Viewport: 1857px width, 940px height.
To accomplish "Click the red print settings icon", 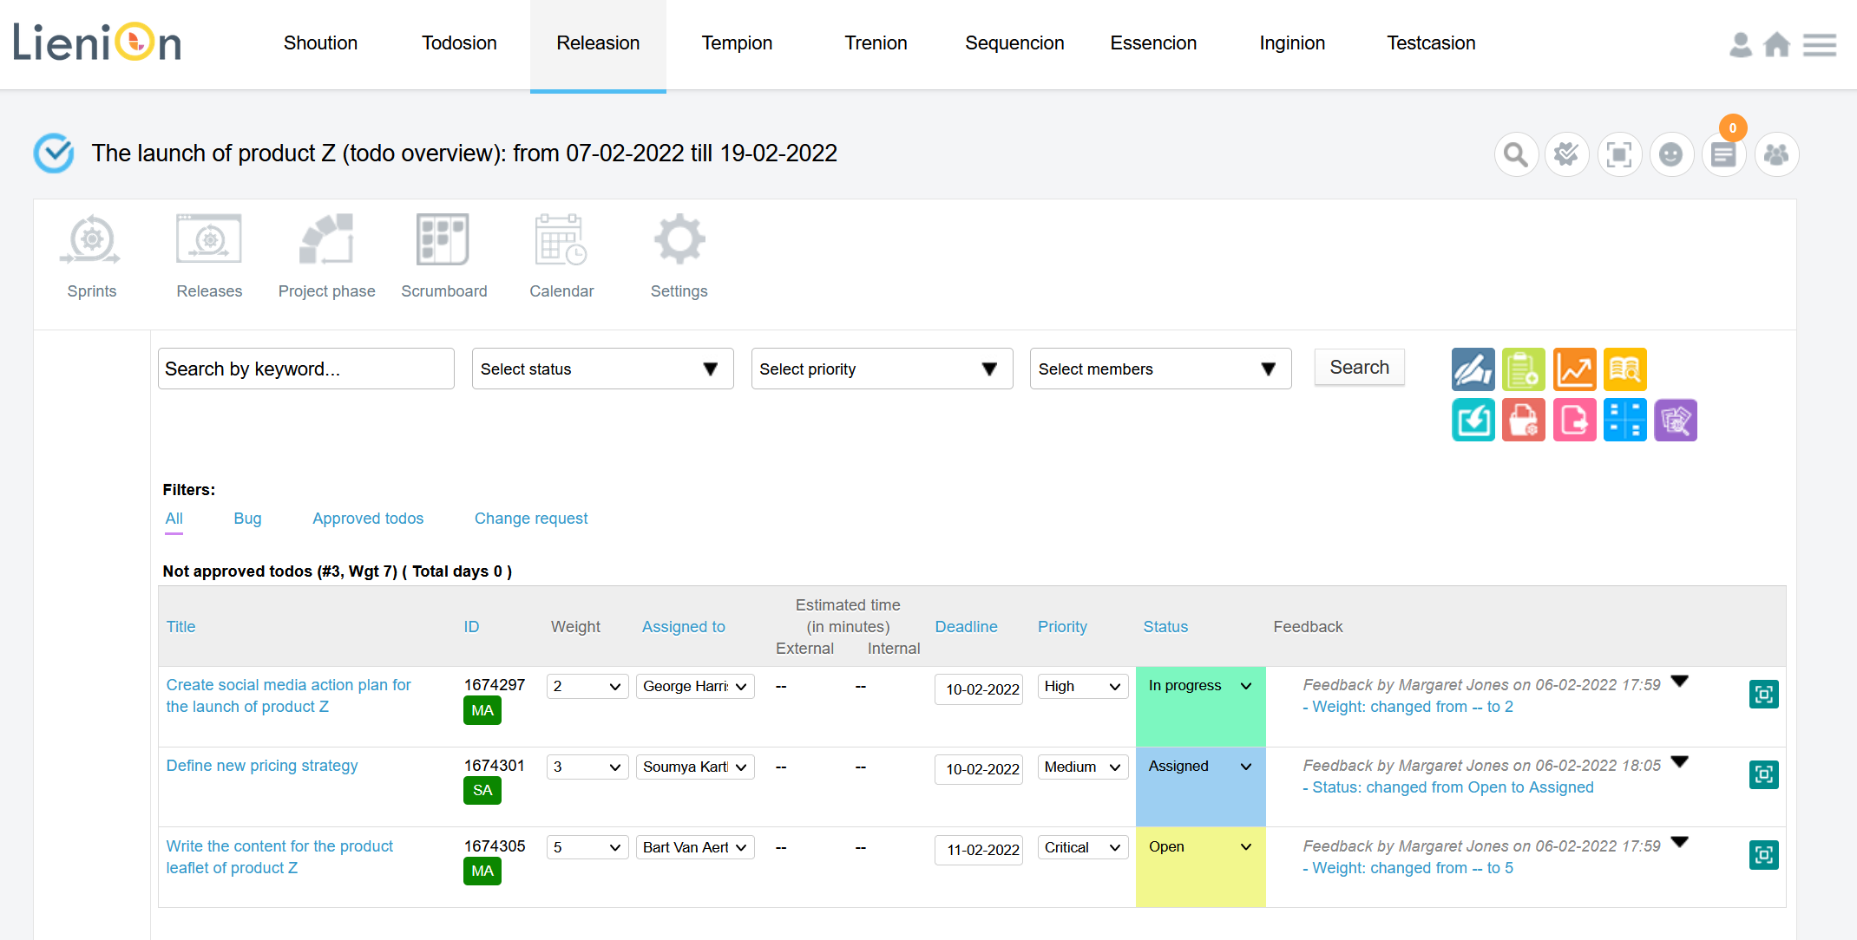I will (x=1524, y=421).
